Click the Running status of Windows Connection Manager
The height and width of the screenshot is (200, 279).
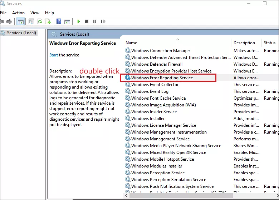coord(271,51)
